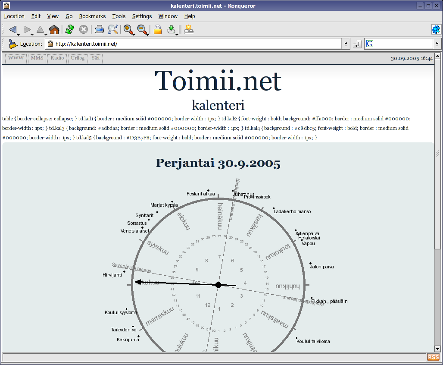Print the page using the printer icon
The image size is (443, 365).
pyautogui.click(x=99, y=29)
